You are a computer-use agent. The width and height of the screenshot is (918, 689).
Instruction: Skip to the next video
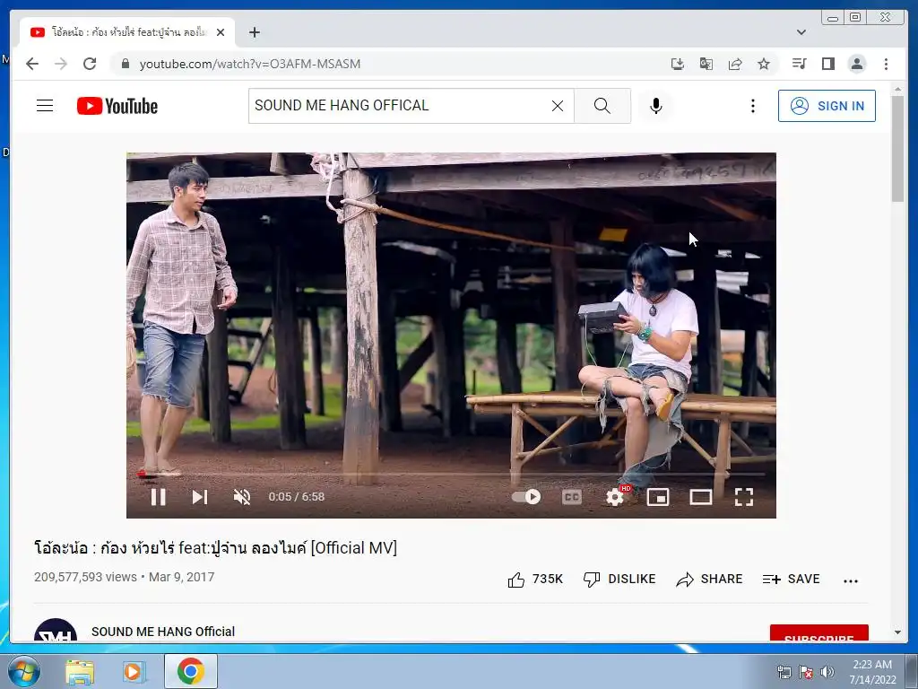(x=200, y=497)
